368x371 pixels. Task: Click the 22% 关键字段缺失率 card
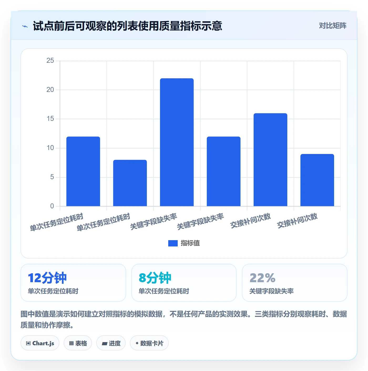tap(295, 283)
